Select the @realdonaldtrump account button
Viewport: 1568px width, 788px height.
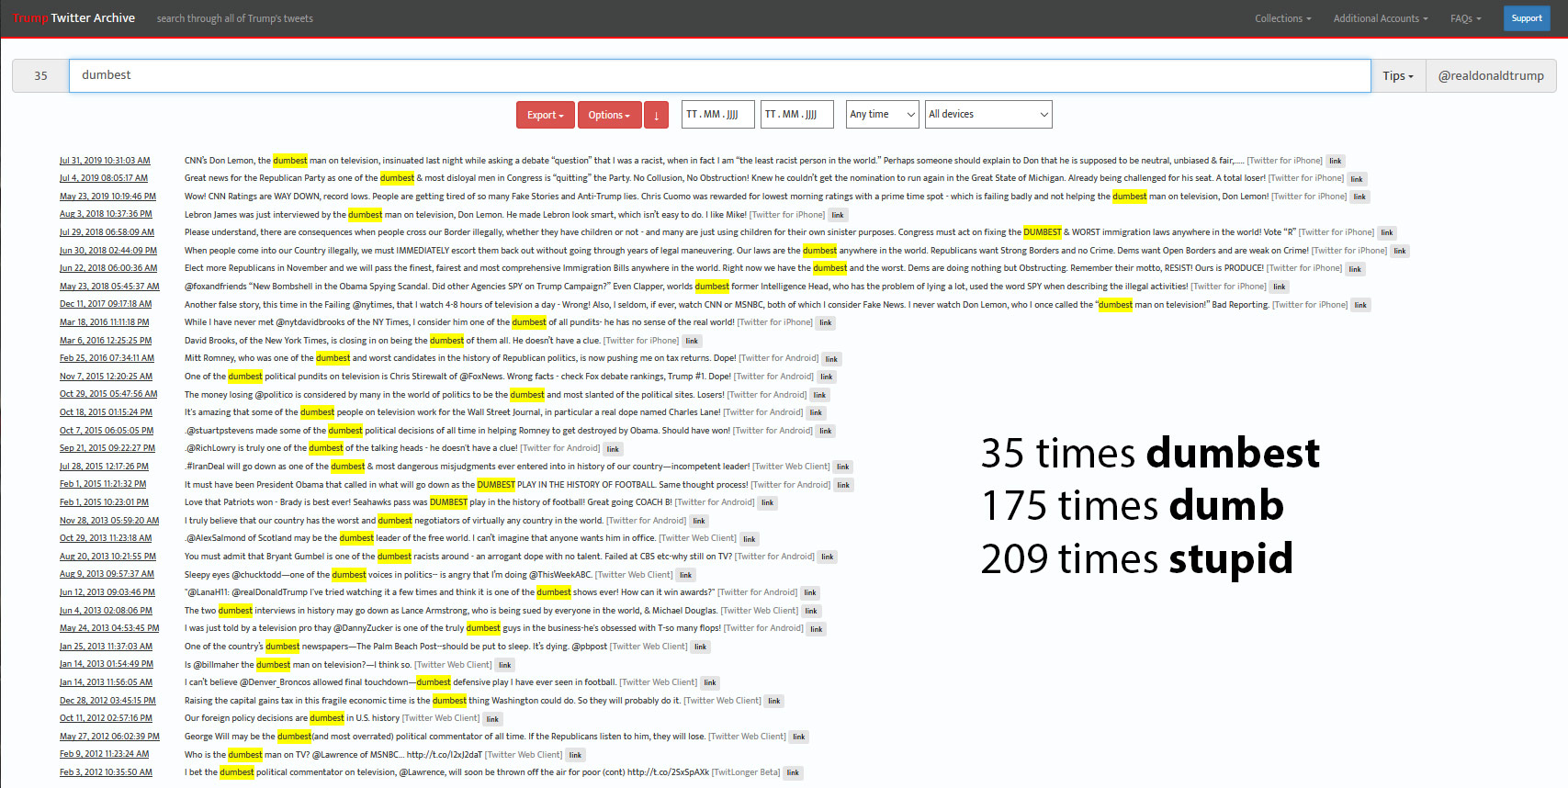(x=1490, y=76)
